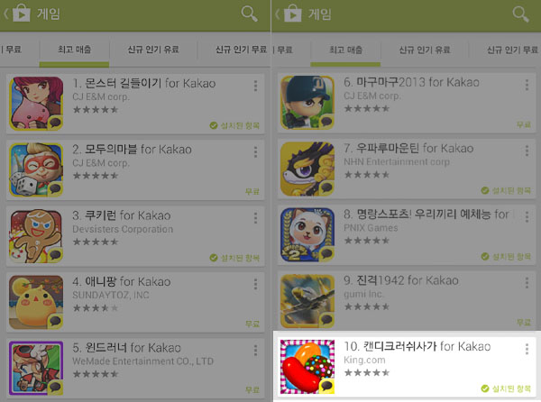The width and height of the screenshot is (541, 402).
Task: Switch to 신규 인기 유료 tab on left screen
Action: click(153, 50)
